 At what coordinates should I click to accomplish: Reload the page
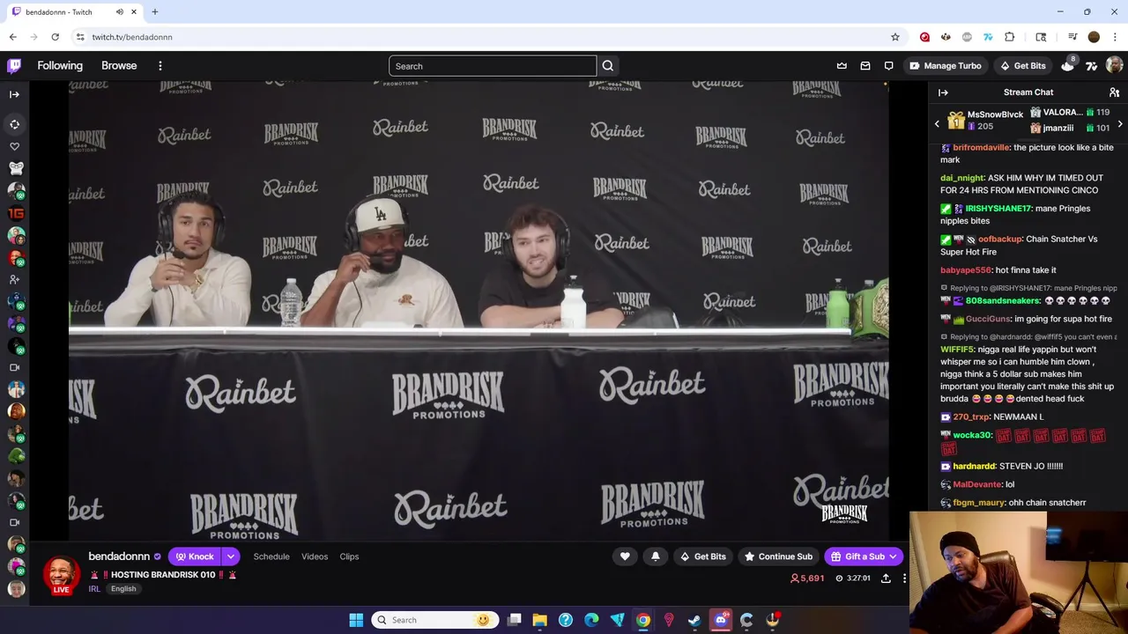tap(55, 37)
